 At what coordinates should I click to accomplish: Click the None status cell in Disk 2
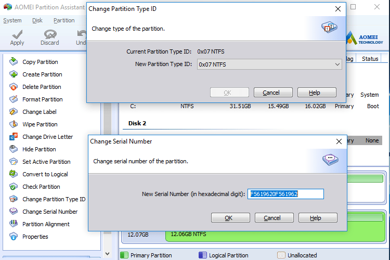372,140
